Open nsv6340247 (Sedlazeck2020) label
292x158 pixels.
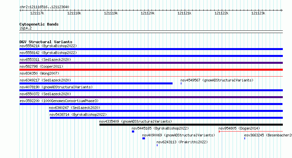tap(74, 108)
